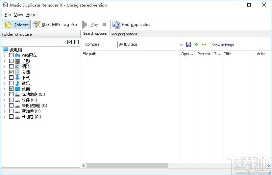The image size is (272, 175).
Task: Click the Play button
Action: click(x=90, y=25)
